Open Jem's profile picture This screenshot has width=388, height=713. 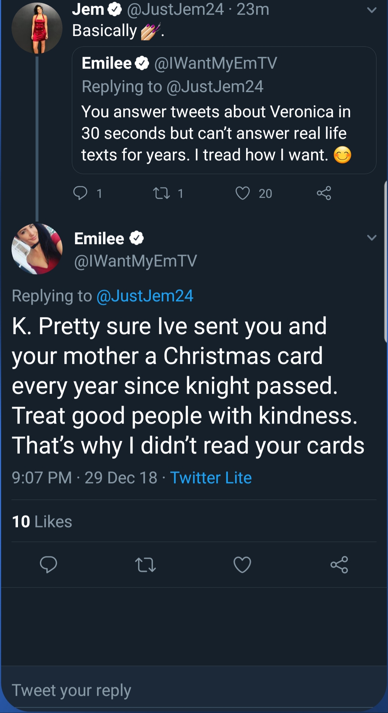click(x=37, y=28)
